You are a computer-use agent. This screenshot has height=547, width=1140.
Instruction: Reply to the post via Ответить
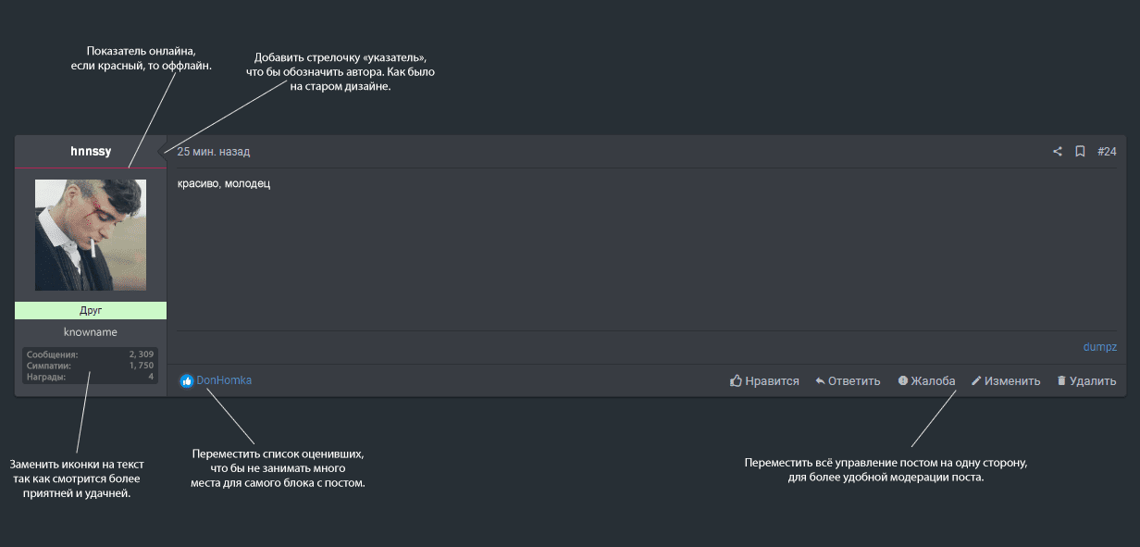(848, 380)
